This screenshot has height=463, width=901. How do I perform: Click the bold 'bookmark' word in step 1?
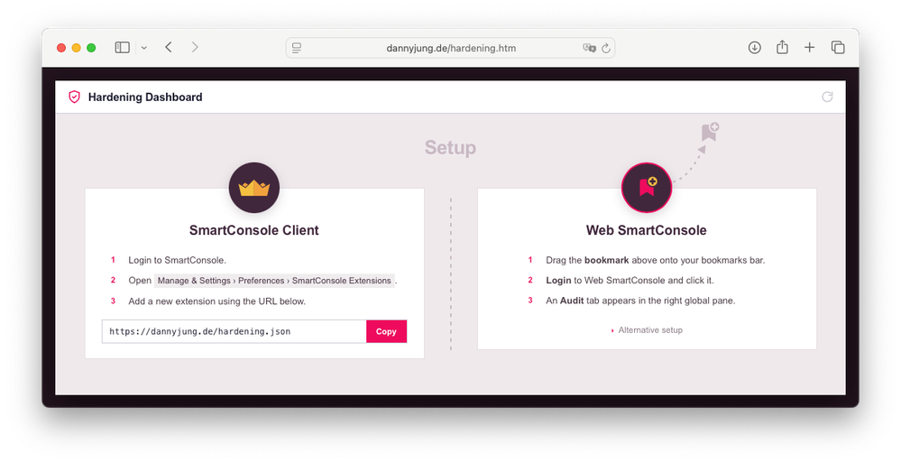point(607,260)
